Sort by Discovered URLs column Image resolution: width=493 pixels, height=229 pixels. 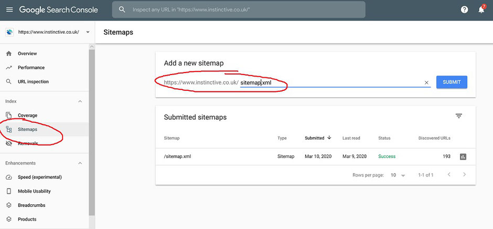click(434, 138)
